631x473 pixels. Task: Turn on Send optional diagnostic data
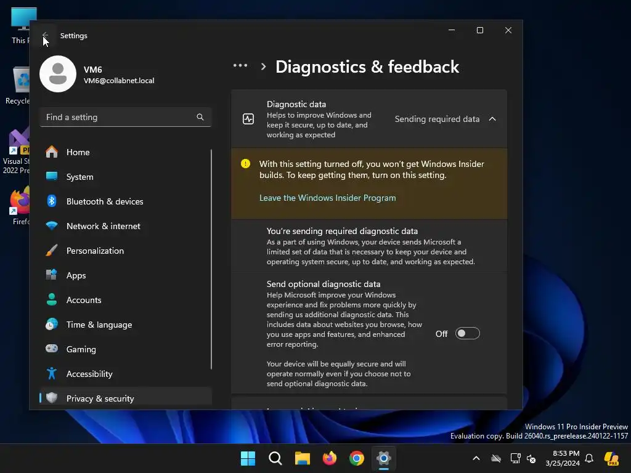point(467,333)
